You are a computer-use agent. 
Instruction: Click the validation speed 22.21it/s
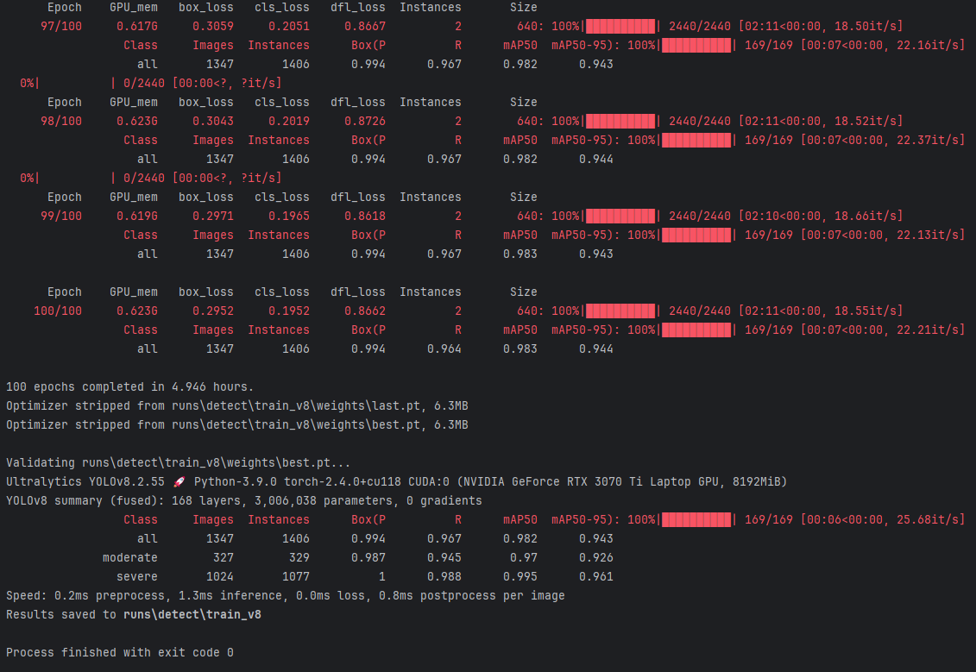[x=928, y=330]
